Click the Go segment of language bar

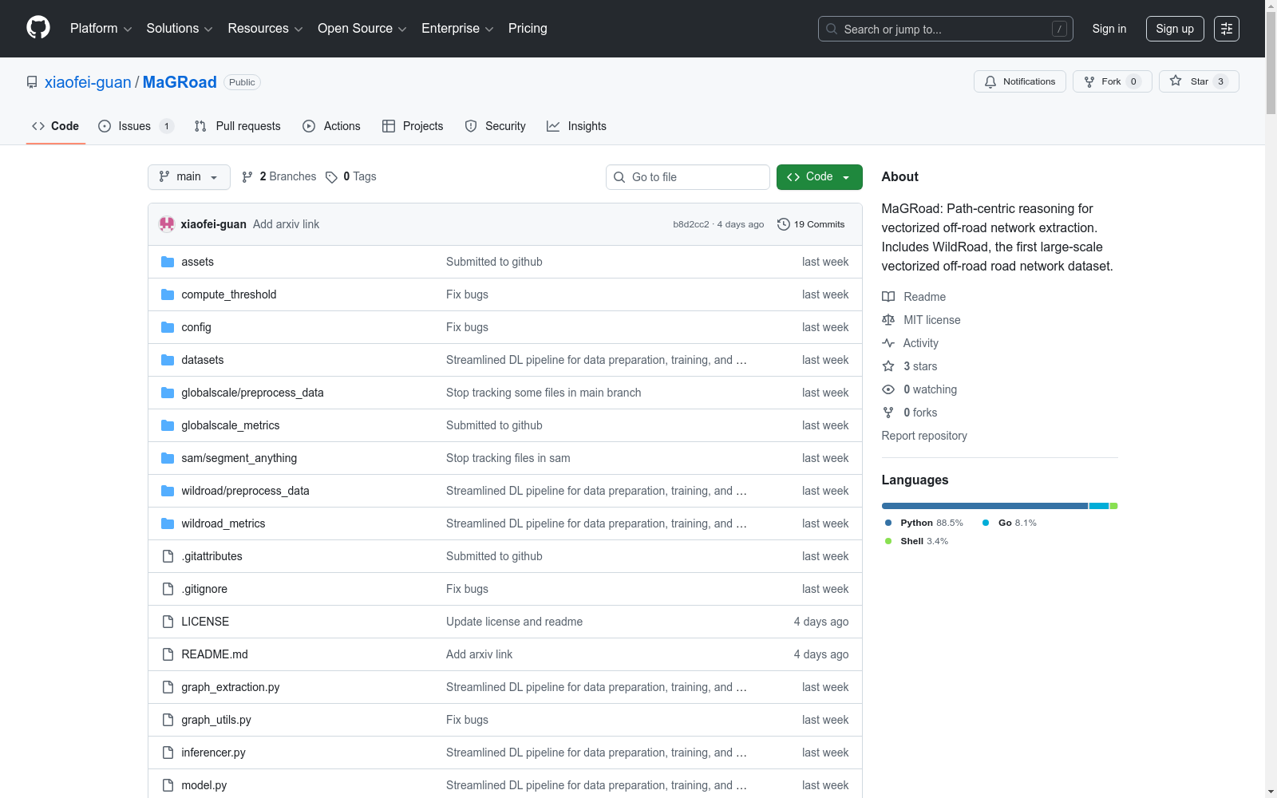pos(1099,506)
